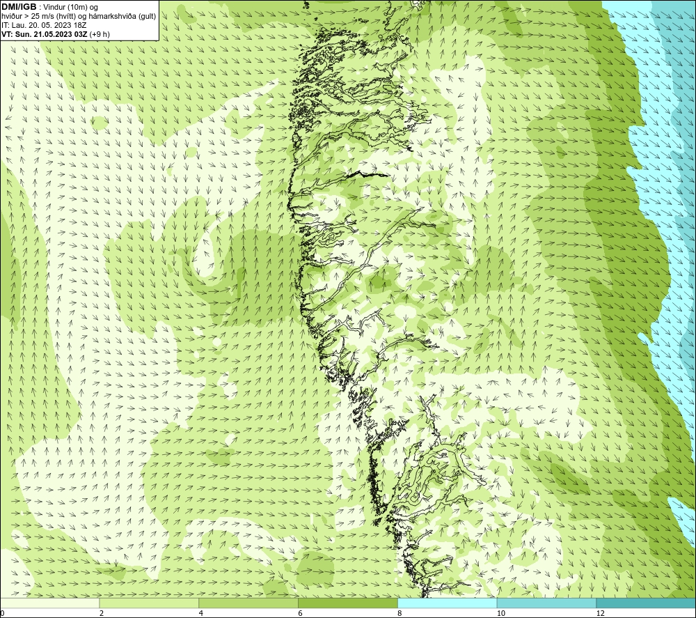Click the scale label '12'
Viewport: 696px width, 618px height.
coord(601,613)
